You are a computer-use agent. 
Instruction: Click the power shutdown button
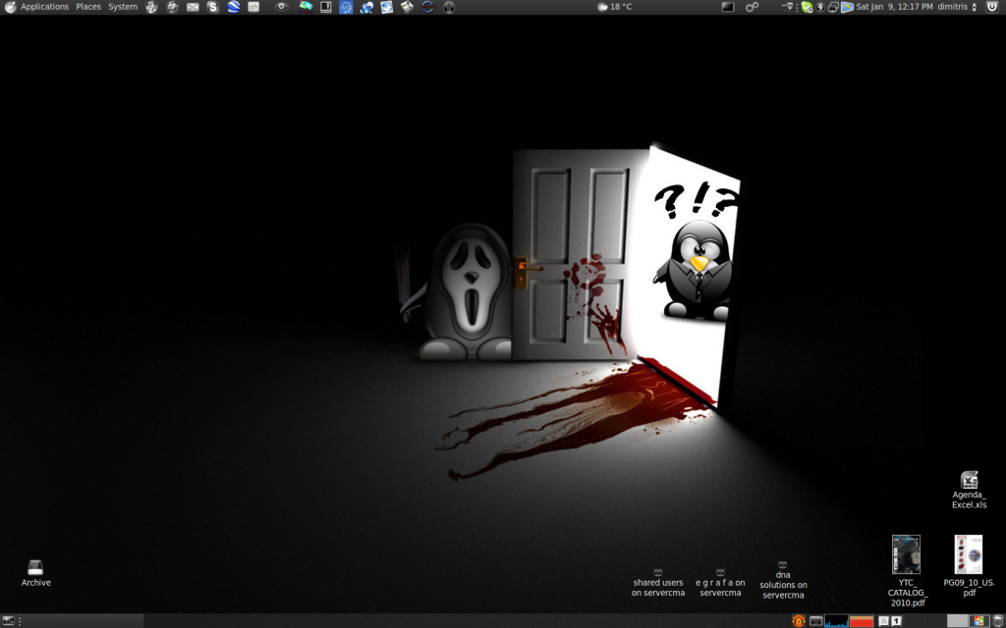tap(992, 7)
